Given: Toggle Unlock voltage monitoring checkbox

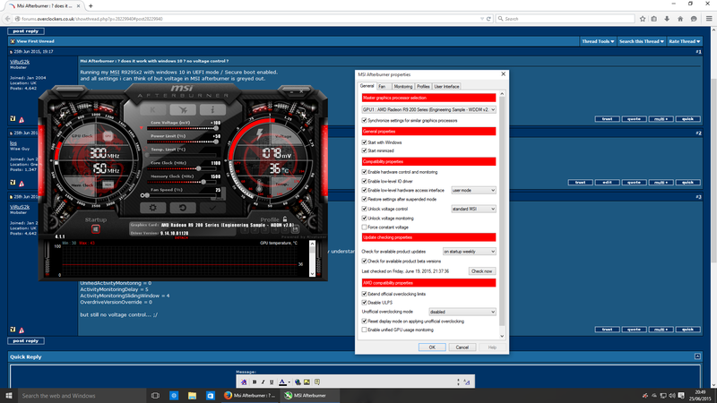Looking at the screenshot, I should click(365, 219).
